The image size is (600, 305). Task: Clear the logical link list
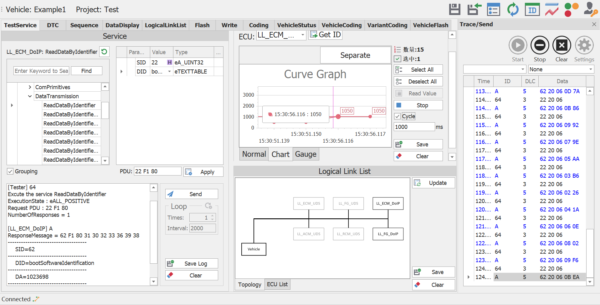pyautogui.click(x=433, y=285)
